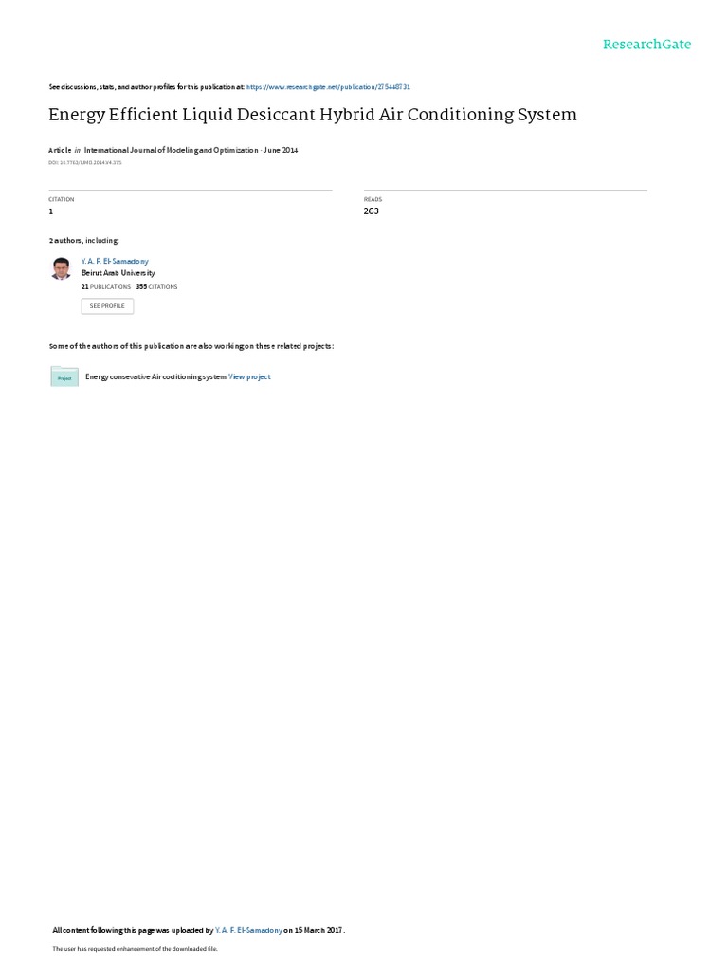Viewport: 728px width, 971px height.
Task: Click the paper title Energy Efficient Liquid Desiccant
Action: coord(313,115)
